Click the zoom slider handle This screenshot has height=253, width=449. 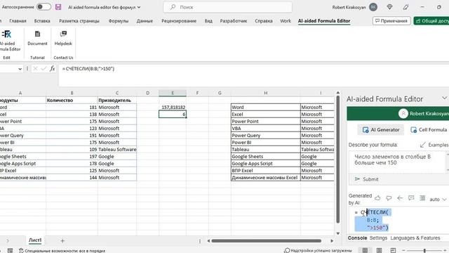click(424, 250)
